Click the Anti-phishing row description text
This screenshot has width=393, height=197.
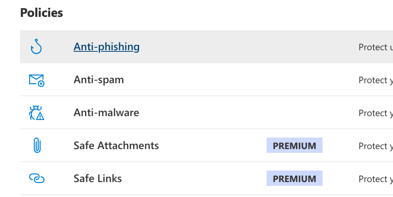tap(375, 47)
